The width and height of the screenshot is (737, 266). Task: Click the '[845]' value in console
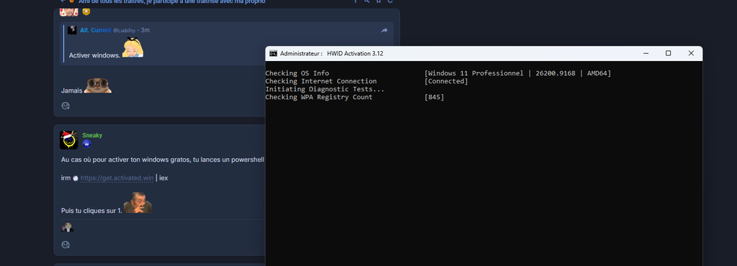[x=434, y=97]
